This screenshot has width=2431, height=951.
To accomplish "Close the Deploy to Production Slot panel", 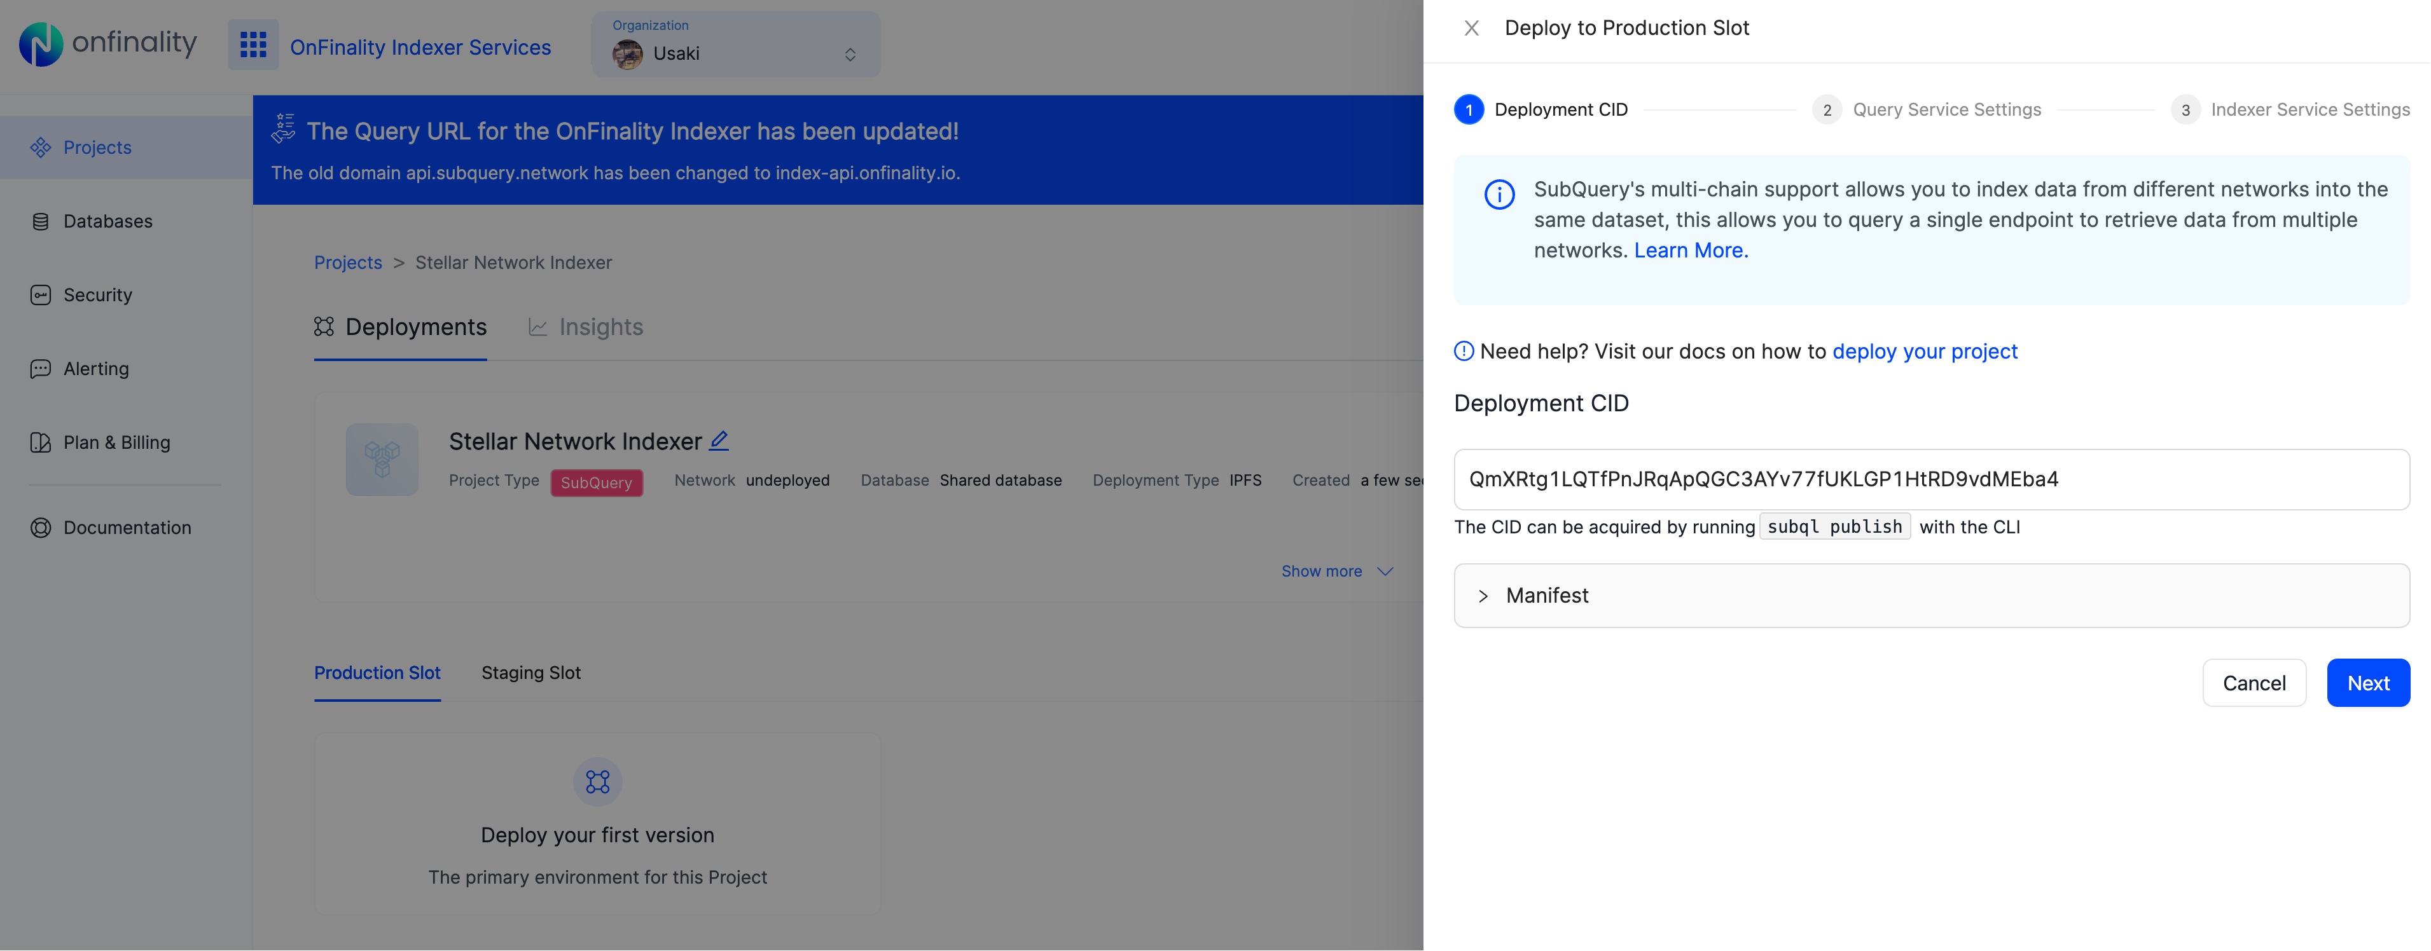I will point(1471,29).
